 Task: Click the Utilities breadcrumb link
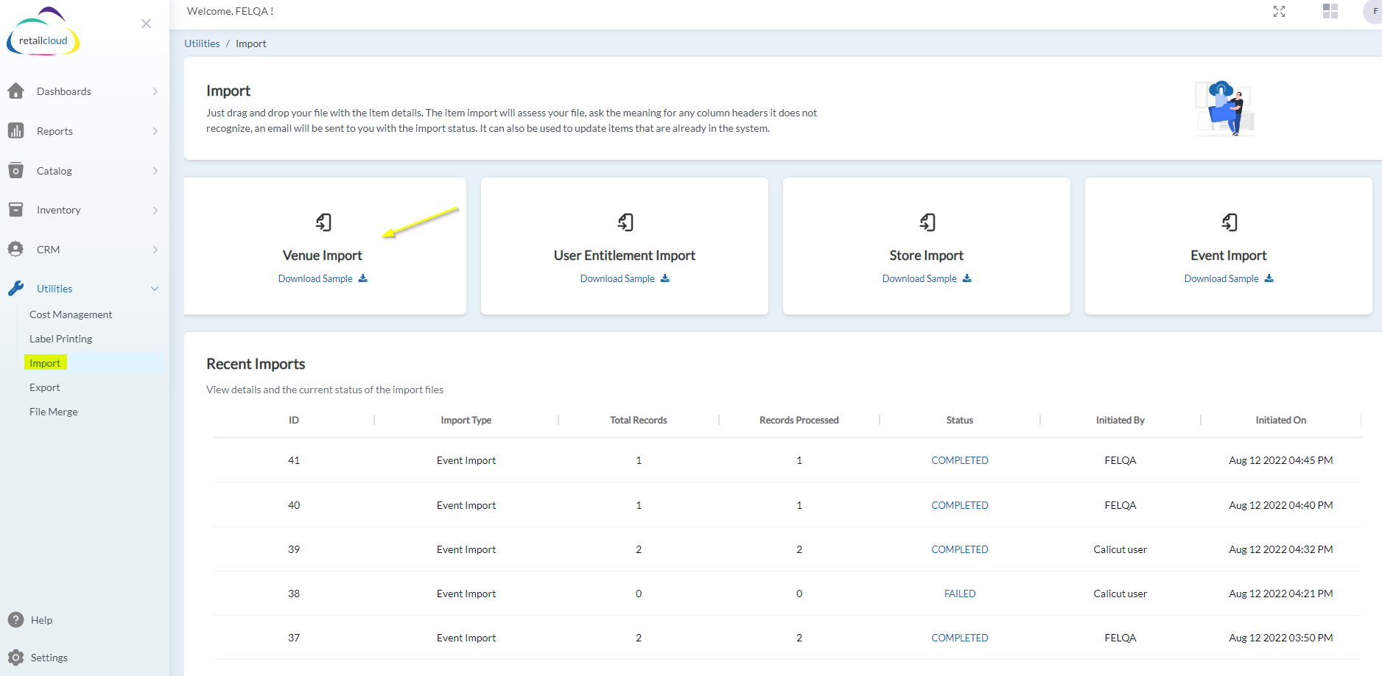click(x=202, y=43)
